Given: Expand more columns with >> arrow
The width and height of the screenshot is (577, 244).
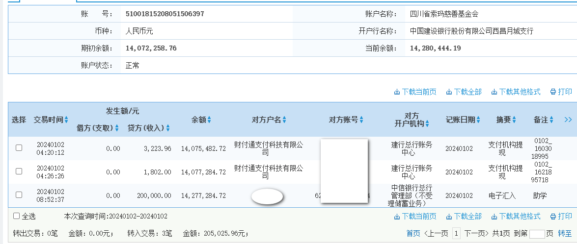Looking at the screenshot, I should (x=568, y=120).
